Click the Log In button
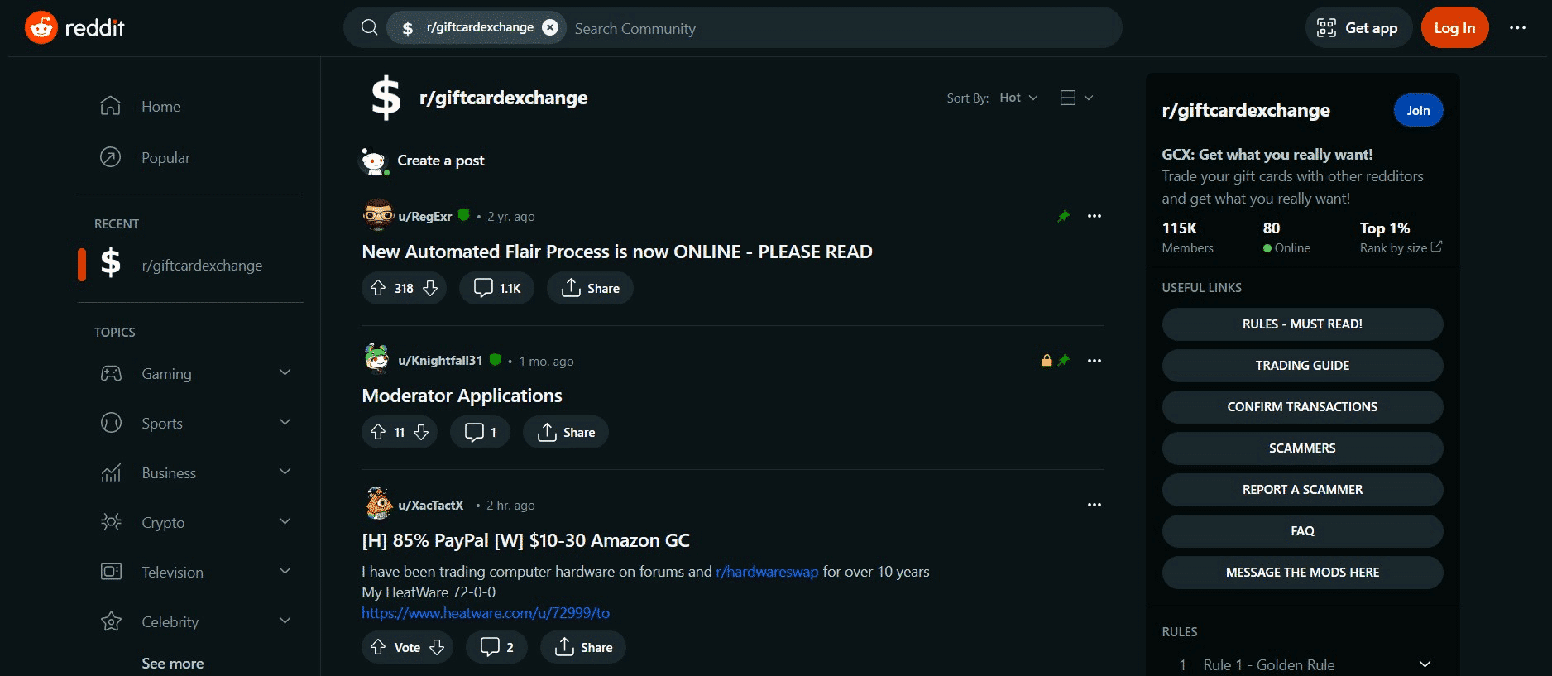The height and width of the screenshot is (676, 1552). pos(1454,28)
